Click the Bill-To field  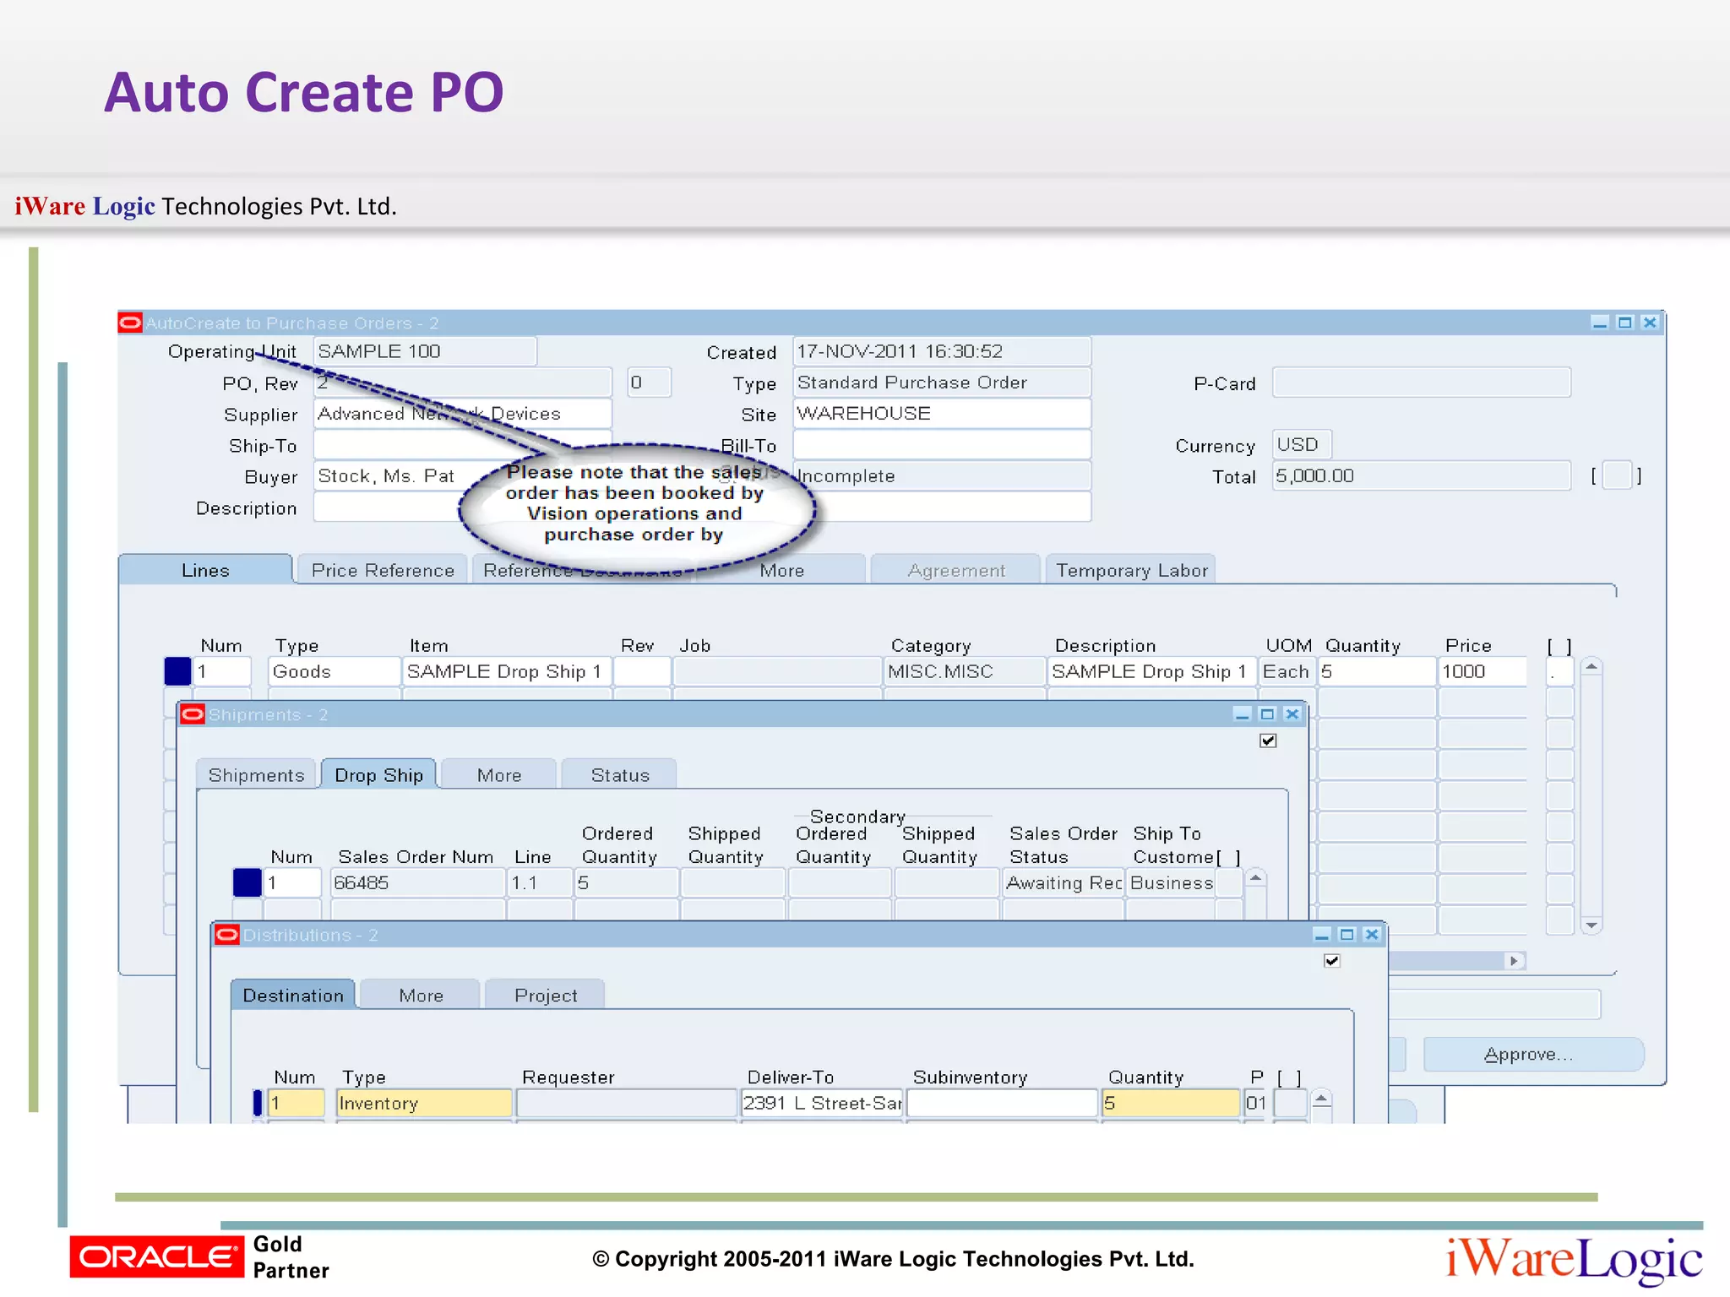[x=942, y=445]
